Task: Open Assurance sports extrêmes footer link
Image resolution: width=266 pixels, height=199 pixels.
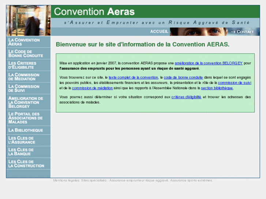Action: tap(191, 180)
